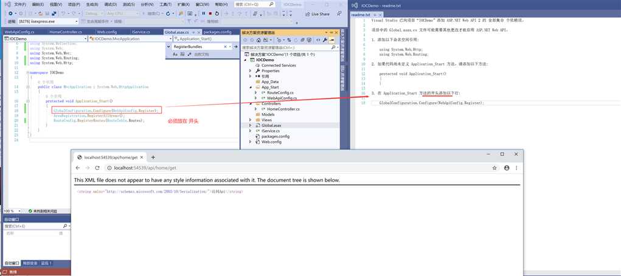Click the Live Share button

point(317,14)
